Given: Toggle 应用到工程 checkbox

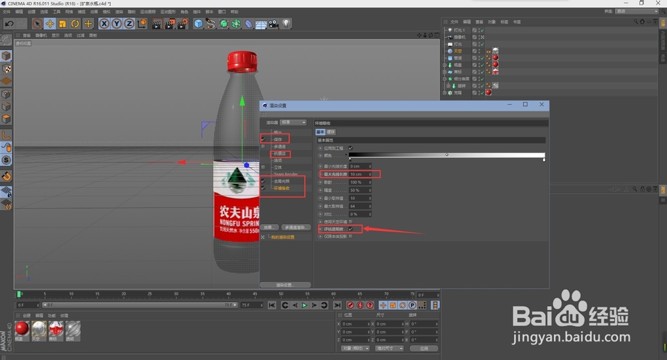Looking at the screenshot, I should coord(351,149).
